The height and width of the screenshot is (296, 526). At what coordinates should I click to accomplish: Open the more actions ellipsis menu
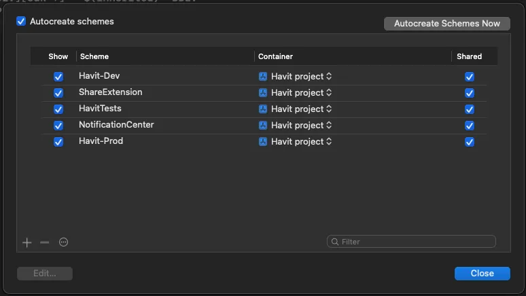[x=64, y=242]
